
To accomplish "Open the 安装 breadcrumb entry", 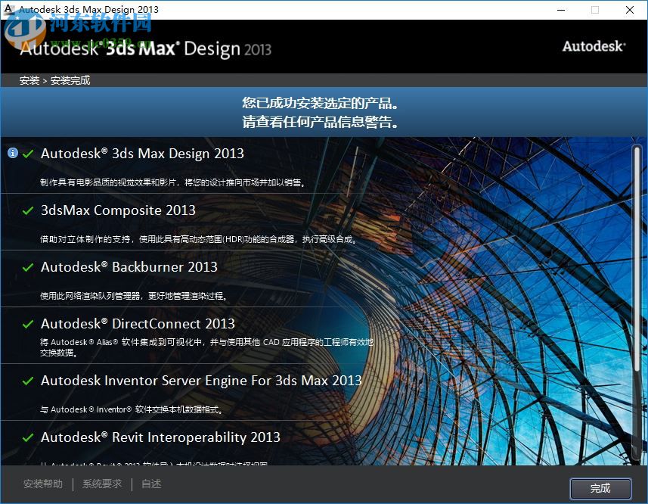I will click(x=29, y=79).
